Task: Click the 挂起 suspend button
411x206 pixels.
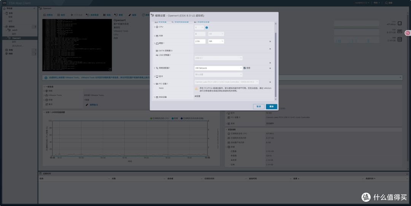Action: [x=107, y=15]
